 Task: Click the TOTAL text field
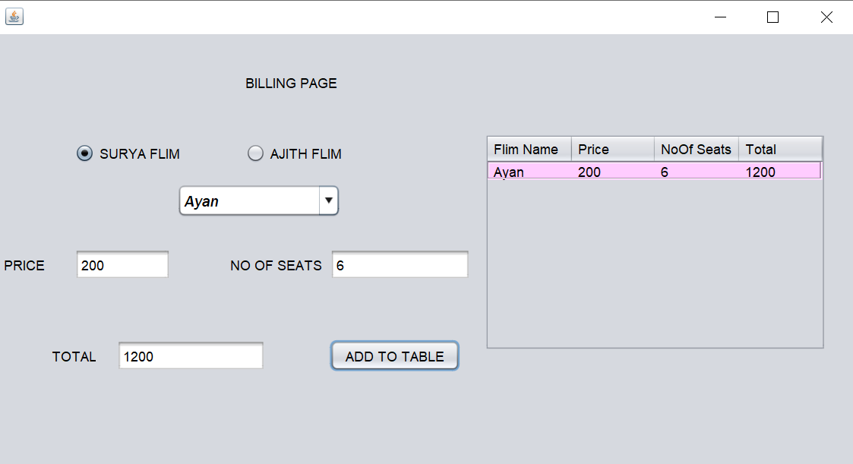[x=191, y=357]
